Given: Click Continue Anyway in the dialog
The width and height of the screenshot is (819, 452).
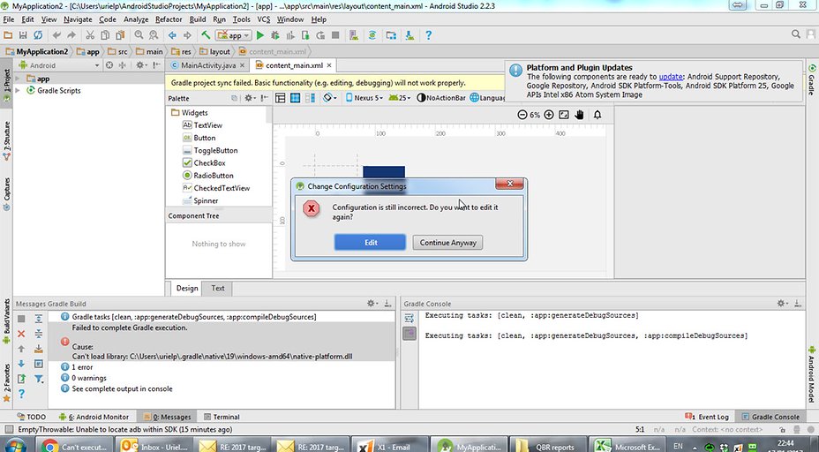Looking at the screenshot, I should click(447, 243).
